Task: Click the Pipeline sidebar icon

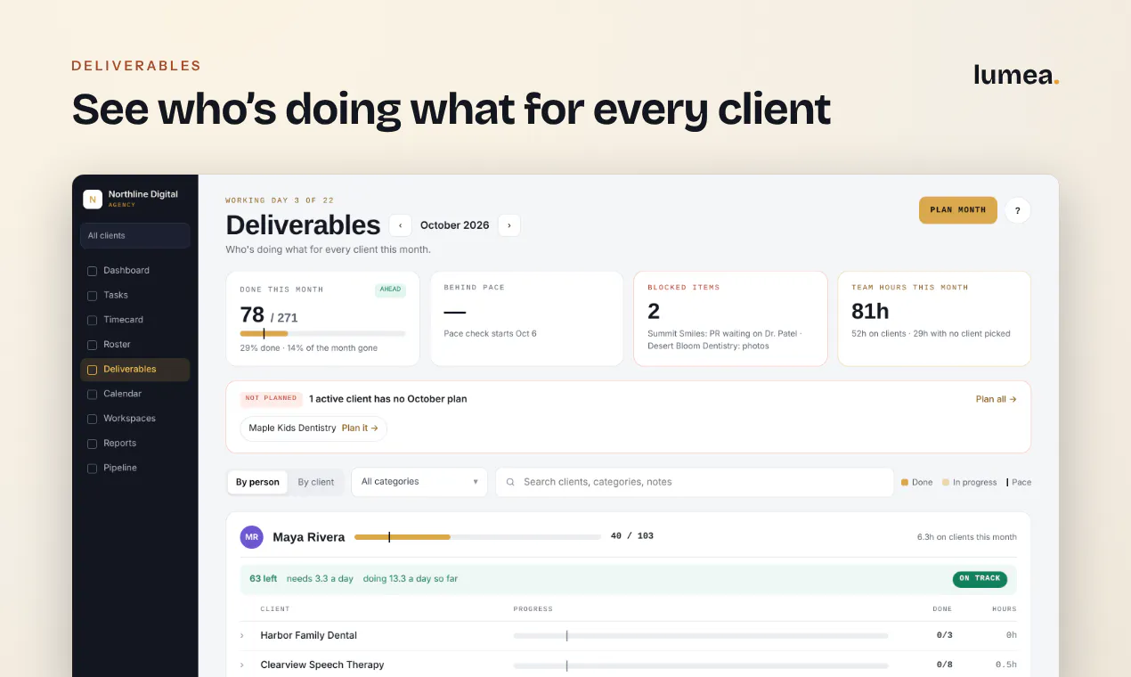Action: tap(92, 468)
